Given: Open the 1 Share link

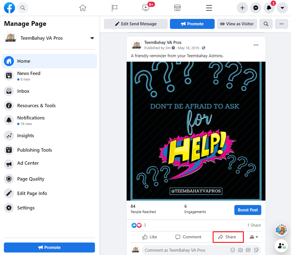Looking at the screenshot, I should pos(254,225).
